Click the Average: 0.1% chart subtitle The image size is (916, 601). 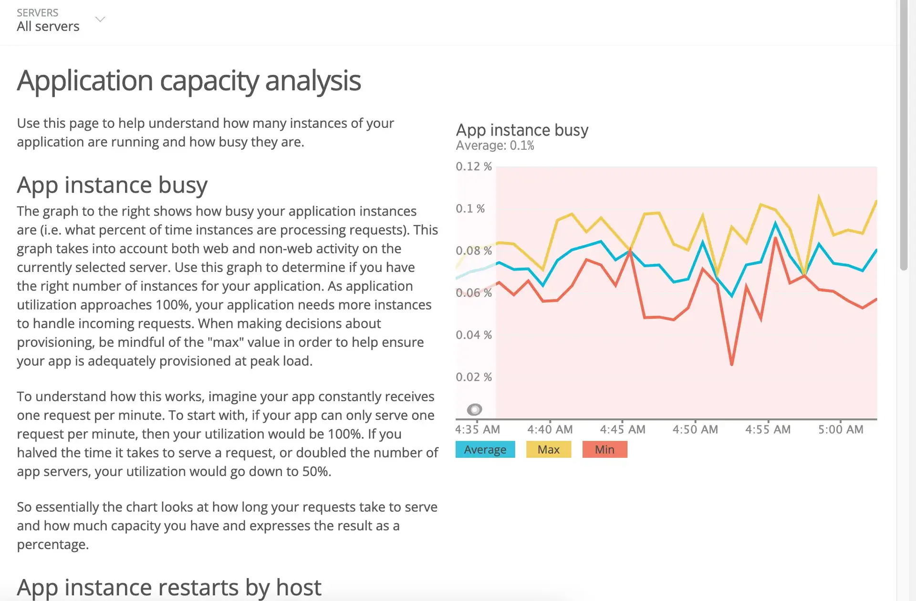(495, 145)
